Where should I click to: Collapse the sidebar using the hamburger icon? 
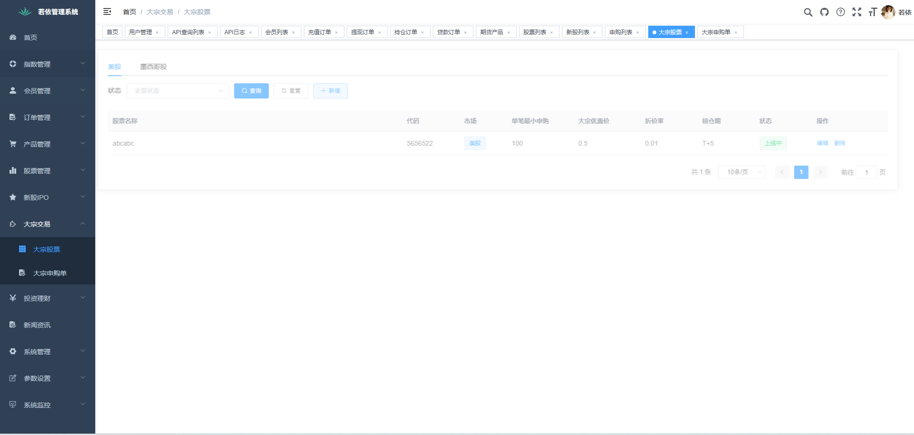click(107, 12)
